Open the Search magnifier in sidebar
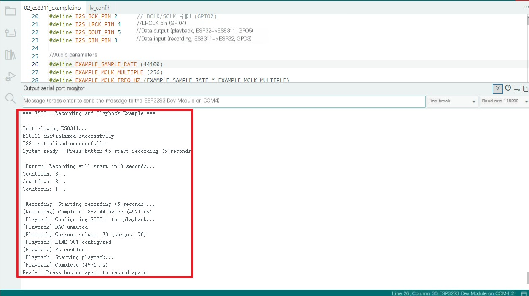 point(11,99)
